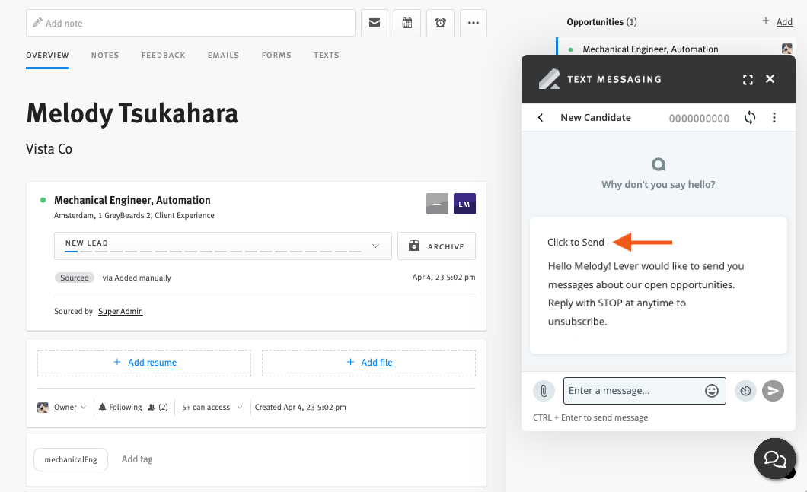This screenshot has height=492, width=807.
Task: Expand the 5+ can access dropdown
Action: 212,407
